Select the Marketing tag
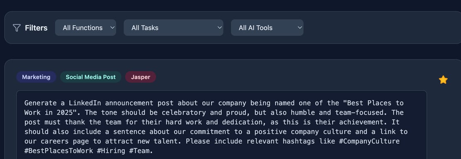Screen dimensions: 461x159 (x=36, y=77)
